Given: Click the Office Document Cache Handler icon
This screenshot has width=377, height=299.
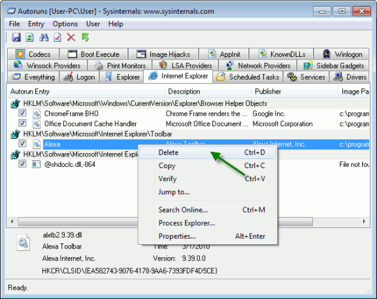Looking at the screenshot, I should coord(37,124).
